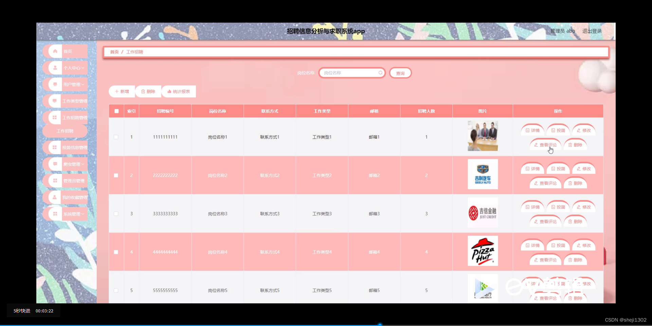Click 退出登录 to log out

click(592, 31)
